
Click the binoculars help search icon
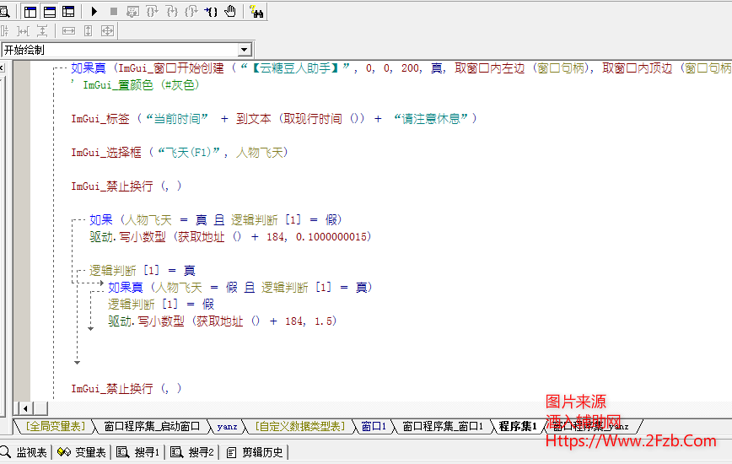[x=256, y=12]
